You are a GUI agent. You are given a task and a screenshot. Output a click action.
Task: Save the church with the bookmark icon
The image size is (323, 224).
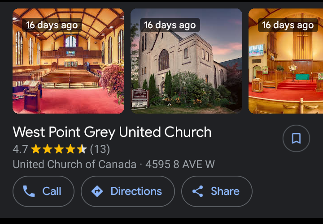[x=296, y=139]
